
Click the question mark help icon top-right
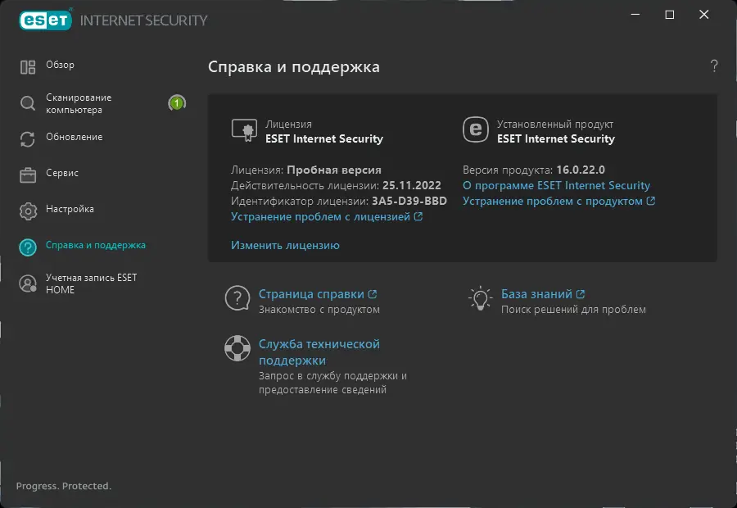pos(714,66)
